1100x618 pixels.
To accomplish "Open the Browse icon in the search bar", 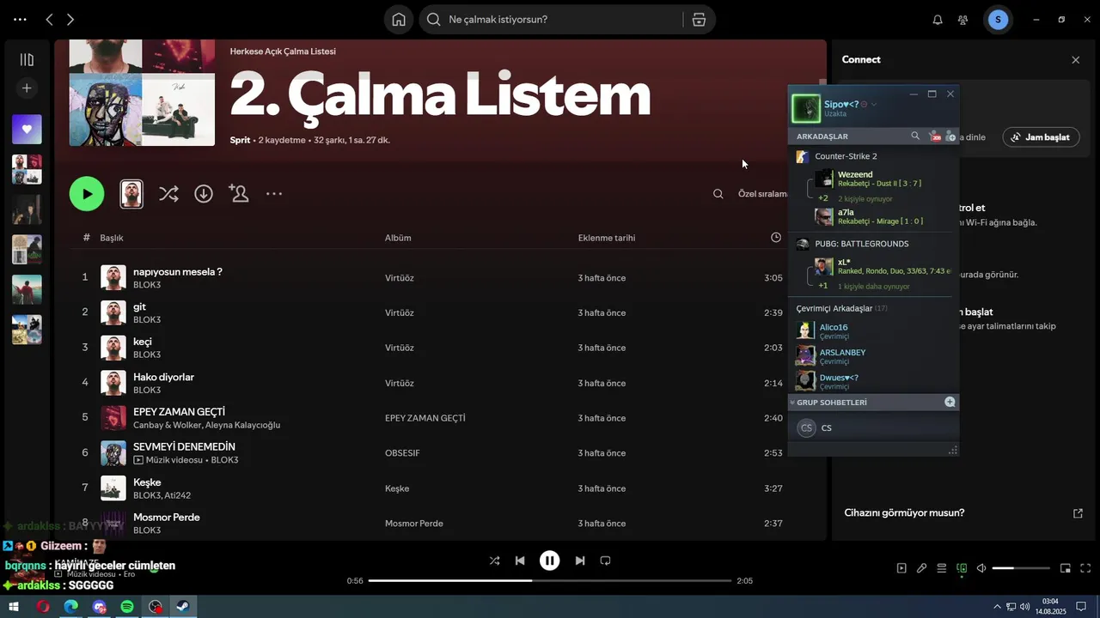I will pyautogui.click(x=699, y=20).
